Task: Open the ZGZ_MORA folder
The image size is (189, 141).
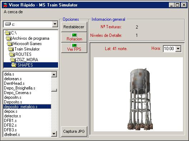Action: coord(24,59)
